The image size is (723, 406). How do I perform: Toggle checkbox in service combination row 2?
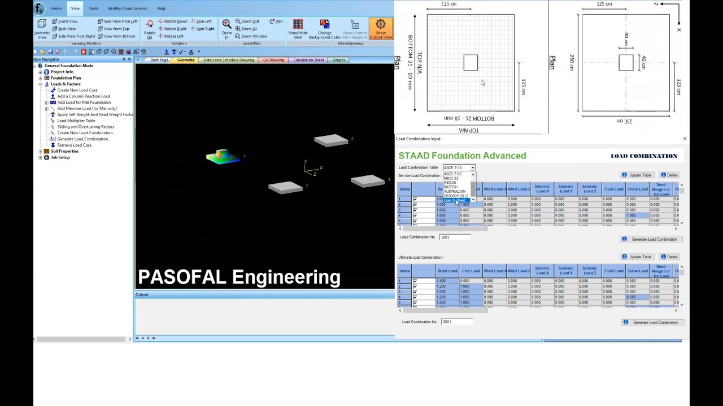click(415, 205)
